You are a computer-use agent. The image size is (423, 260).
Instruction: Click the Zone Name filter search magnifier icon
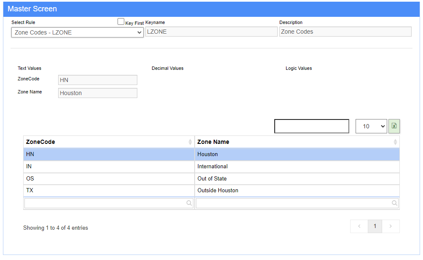click(394, 203)
